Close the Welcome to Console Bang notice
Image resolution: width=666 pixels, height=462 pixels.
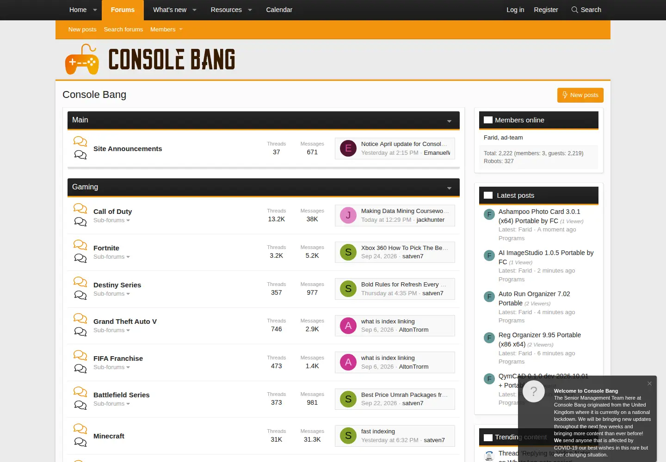[x=649, y=383]
